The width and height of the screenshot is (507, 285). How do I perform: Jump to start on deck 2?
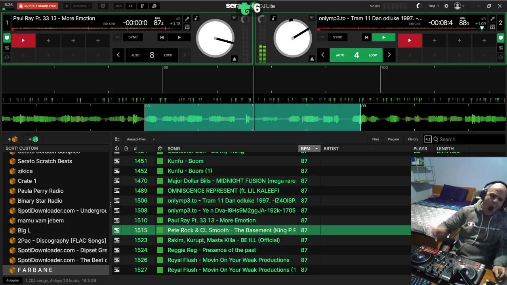coord(366,37)
